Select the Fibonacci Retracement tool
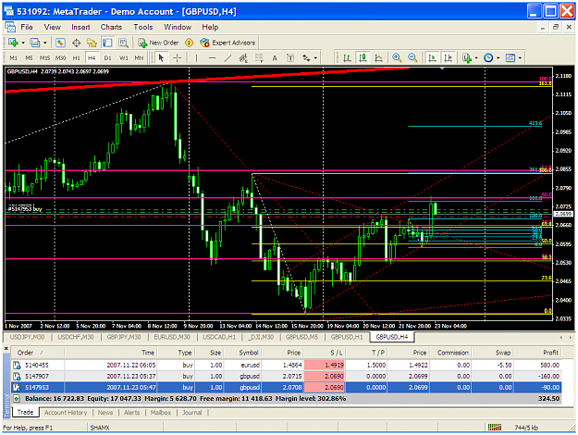 259,58
